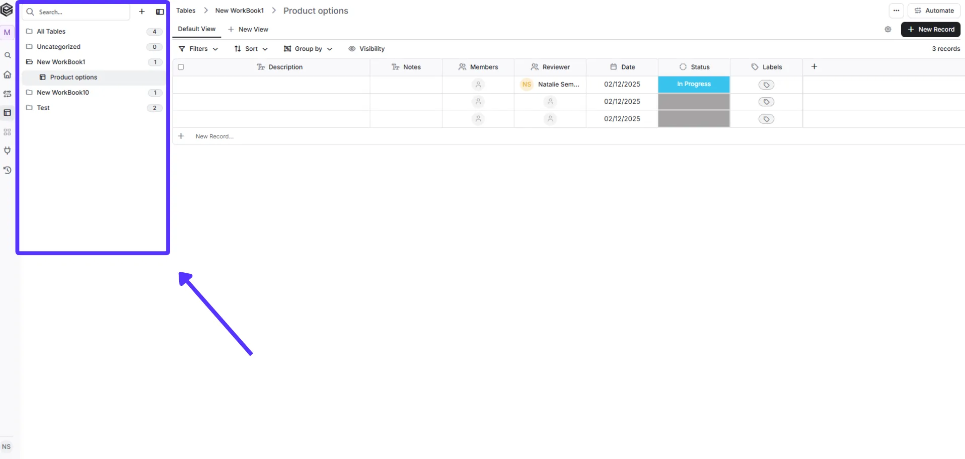The image size is (965, 459).
Task: Go to New WorkBook1 breadcrumb
Action: 240,11
